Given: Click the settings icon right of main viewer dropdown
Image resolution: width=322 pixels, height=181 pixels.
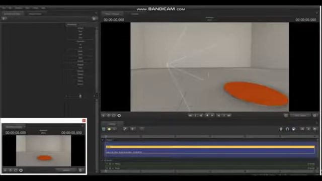Looking at the screenshot, I should pyautogui.click(x=315, y=116).
